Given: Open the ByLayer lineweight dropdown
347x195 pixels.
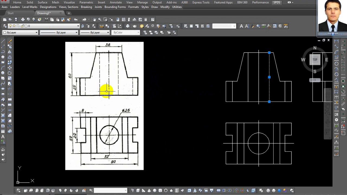Looking at the screenshot, I should click(x=95, y=32).
